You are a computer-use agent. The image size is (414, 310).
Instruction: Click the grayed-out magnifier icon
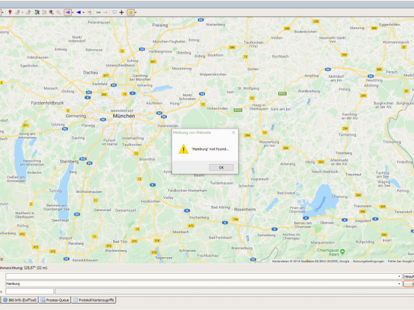click(58, 12)
